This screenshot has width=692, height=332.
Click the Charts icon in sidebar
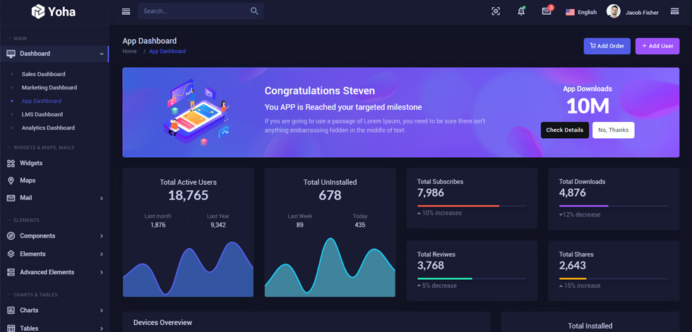point(11,310)
